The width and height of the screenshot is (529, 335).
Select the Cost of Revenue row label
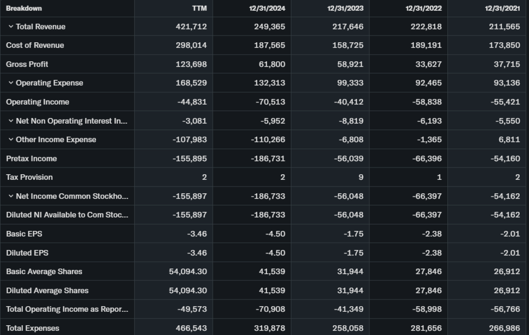coord(35,45)
